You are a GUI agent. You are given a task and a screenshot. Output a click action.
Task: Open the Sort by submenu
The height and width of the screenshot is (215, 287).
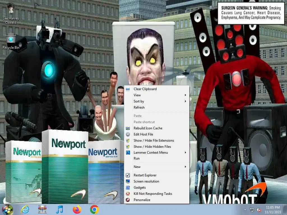tap(157, 101)
